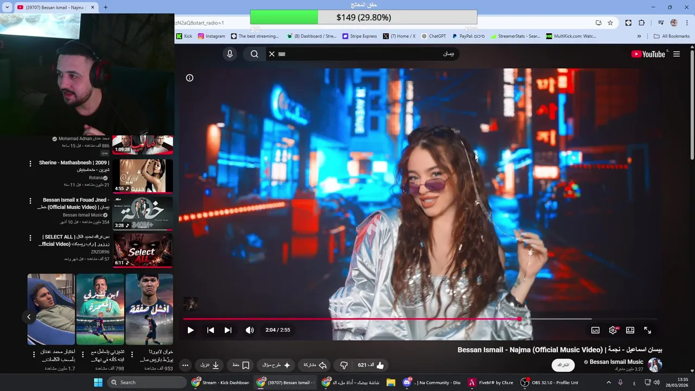The height and width of the screenshot is (391, 695).
Task: Mute the video volume speaker icon
Action: pos(250,330)
